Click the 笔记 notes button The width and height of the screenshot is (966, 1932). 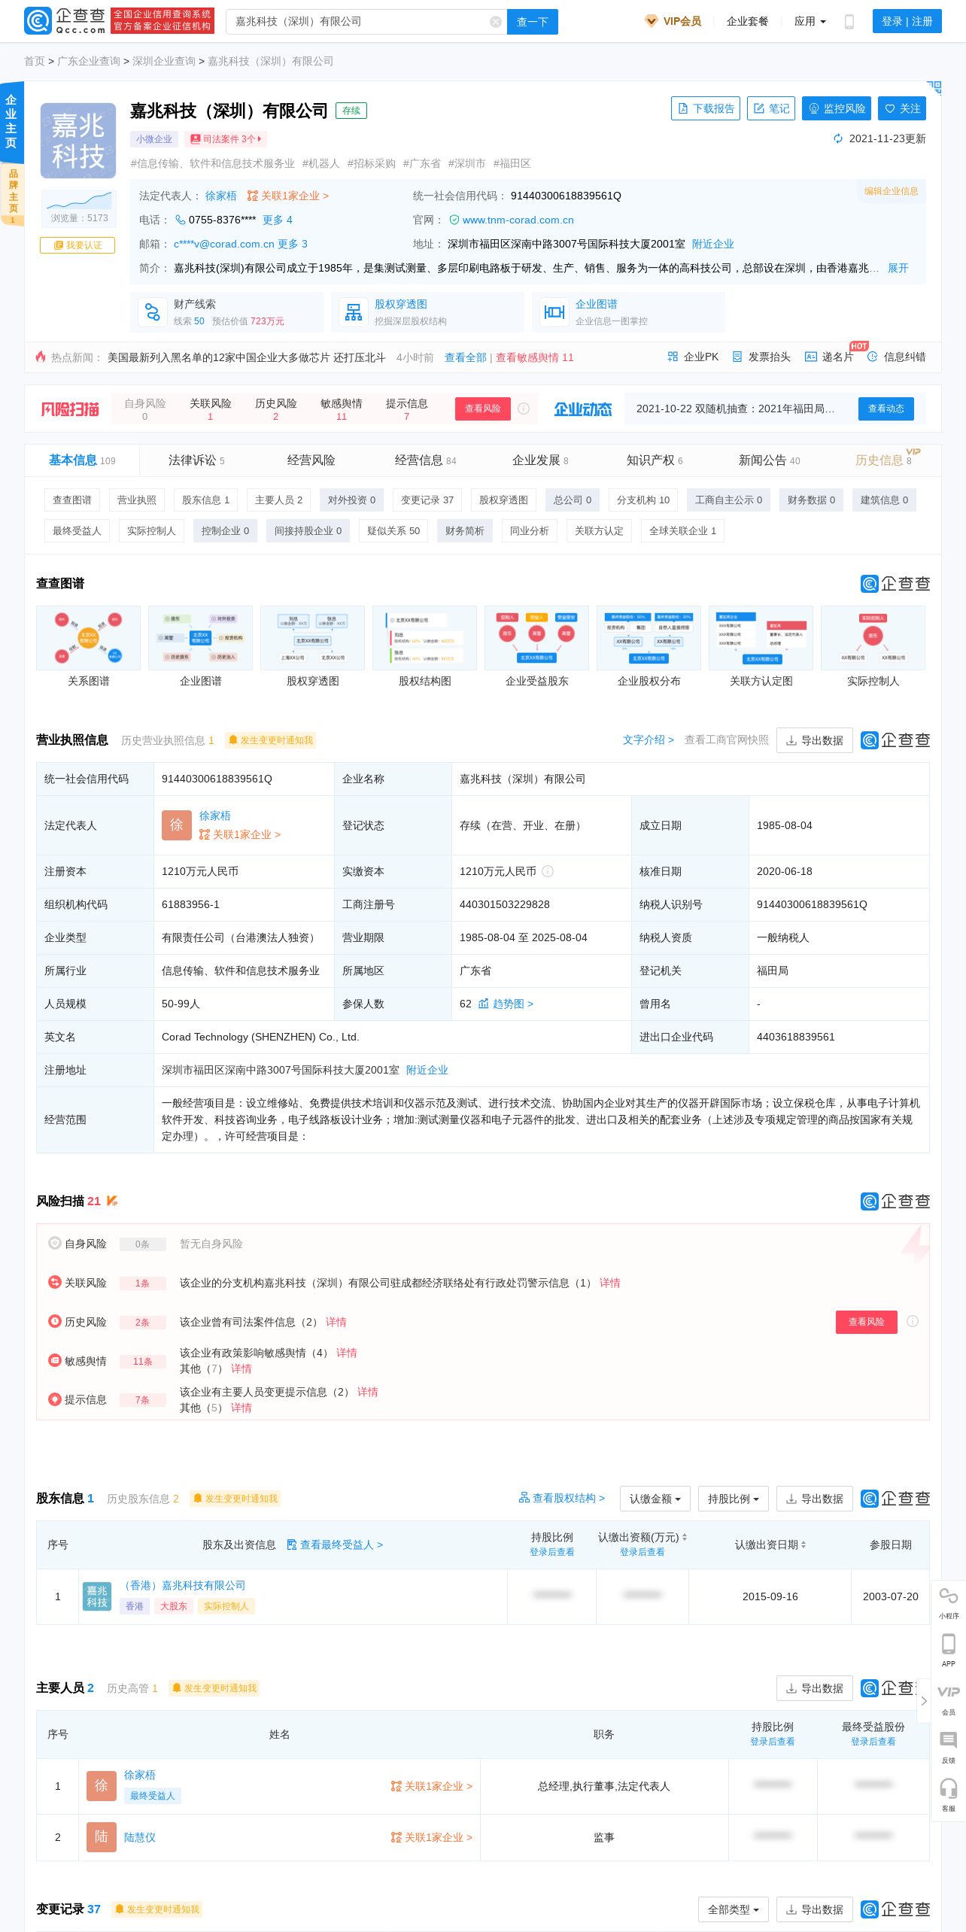[x=771, y=108]
